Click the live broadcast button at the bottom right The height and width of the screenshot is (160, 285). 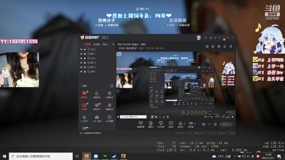226,124
